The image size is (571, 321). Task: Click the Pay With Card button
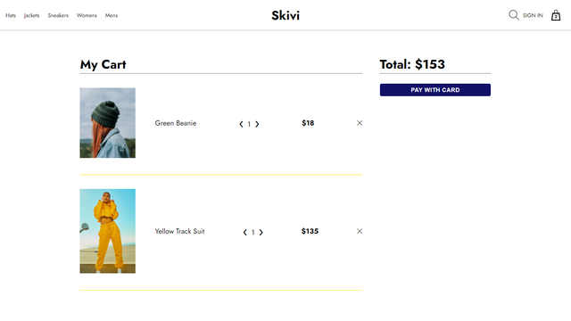coord(435,90)
